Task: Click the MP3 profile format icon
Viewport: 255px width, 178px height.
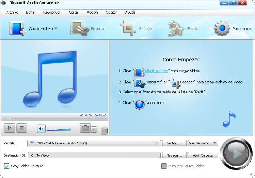Action: pyautogui.click(x=32, y=143)
